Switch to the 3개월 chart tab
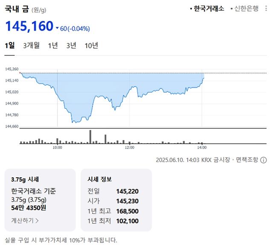 coord(32,45)
